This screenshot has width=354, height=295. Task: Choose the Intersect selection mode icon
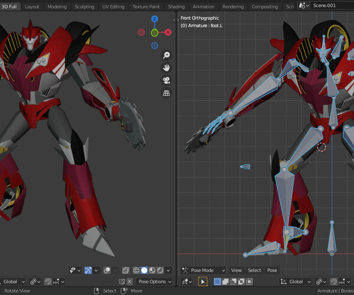click(249, 281)
